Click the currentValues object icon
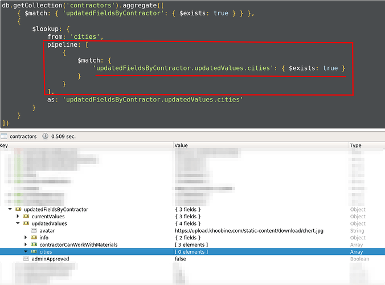The height and width of the screenshot is (285, 385). click(x=26, y=217)
